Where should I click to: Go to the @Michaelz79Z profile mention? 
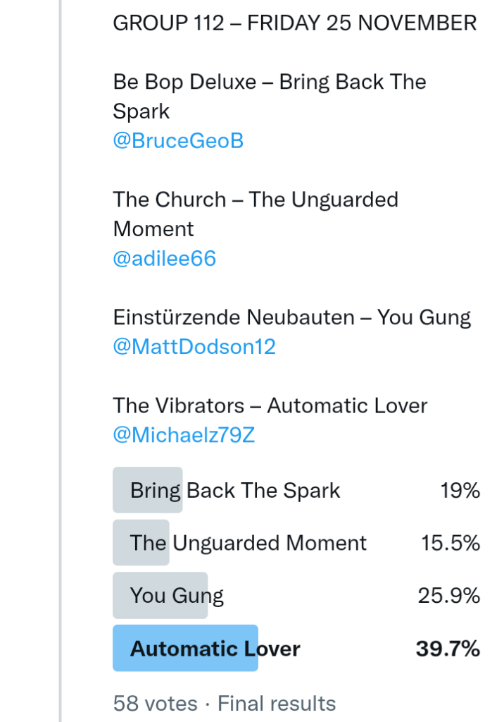[x=184, y=435]
